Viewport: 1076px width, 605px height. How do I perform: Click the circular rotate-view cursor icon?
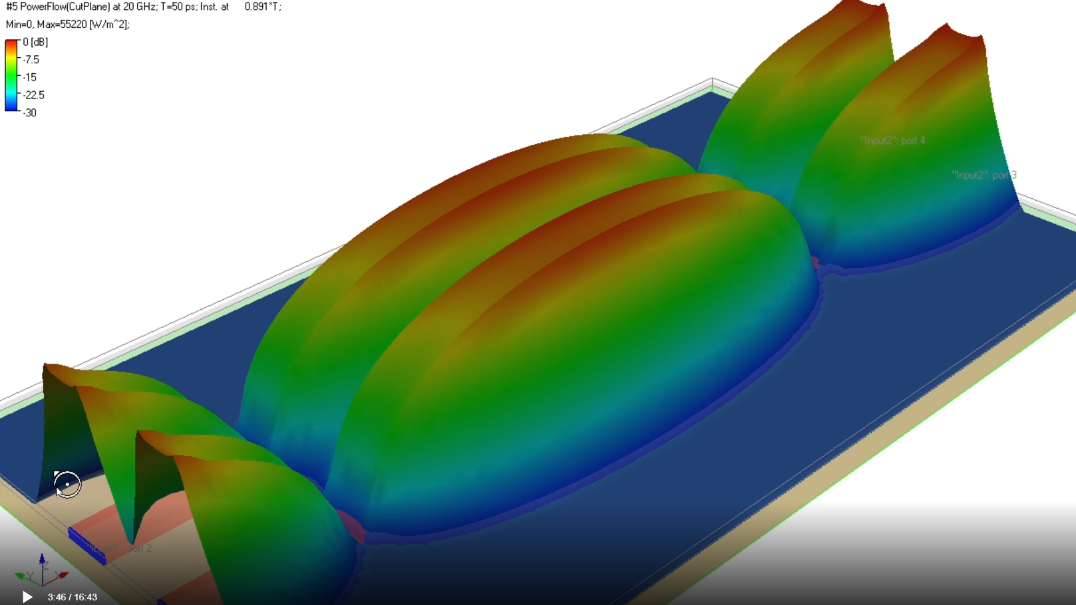(x=67, y=484)
